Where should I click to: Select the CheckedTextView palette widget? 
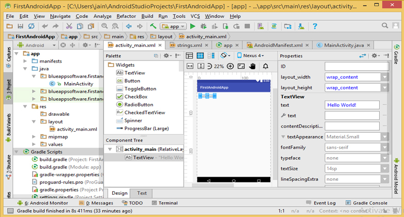(145, 113)
